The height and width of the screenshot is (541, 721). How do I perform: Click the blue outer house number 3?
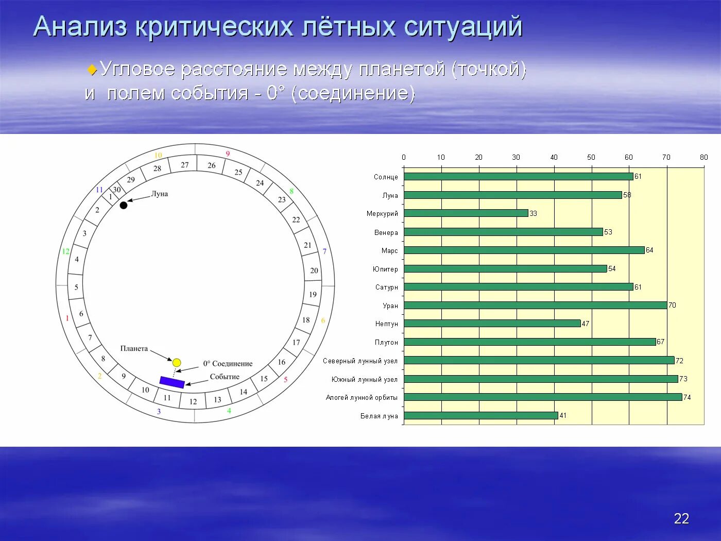(x=159, y=411)
